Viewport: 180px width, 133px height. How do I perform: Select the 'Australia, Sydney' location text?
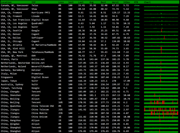point(12,84)
